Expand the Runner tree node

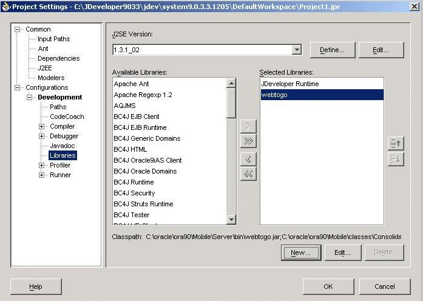tap(41, 175)
